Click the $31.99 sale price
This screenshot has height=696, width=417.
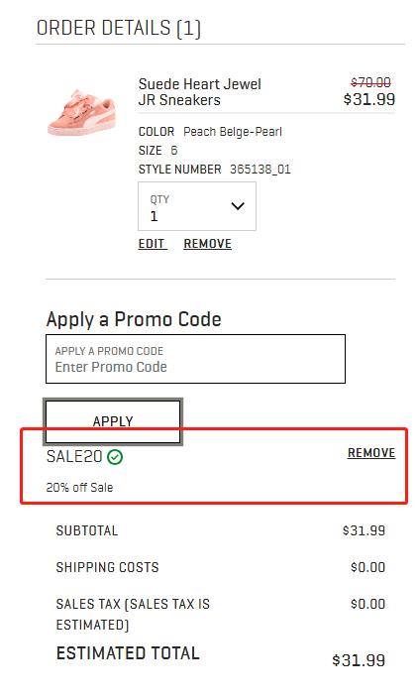(x=369, y=99)
